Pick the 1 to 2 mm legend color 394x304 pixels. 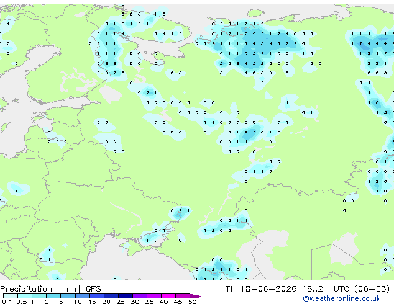39,296
